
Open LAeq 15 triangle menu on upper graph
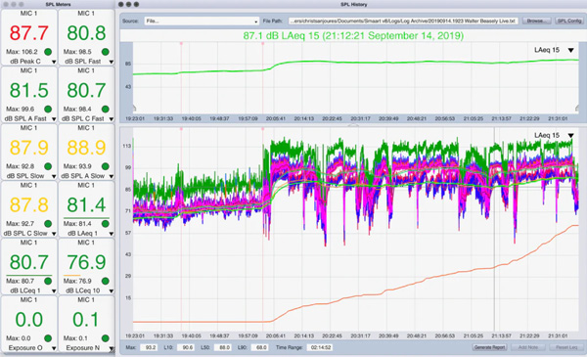coord(571,50)
